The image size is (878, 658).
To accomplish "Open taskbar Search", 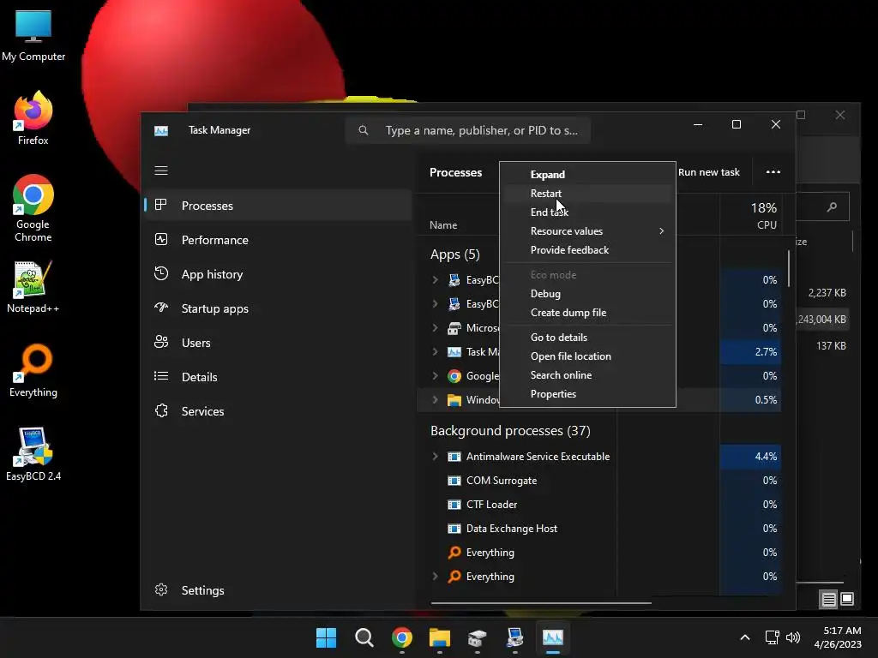I will click(364, 637).
